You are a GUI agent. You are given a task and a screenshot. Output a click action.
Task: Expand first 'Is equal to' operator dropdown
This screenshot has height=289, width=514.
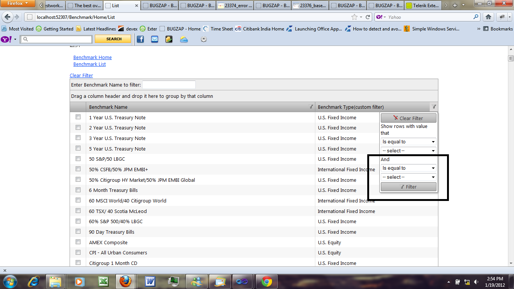point(409,142)
